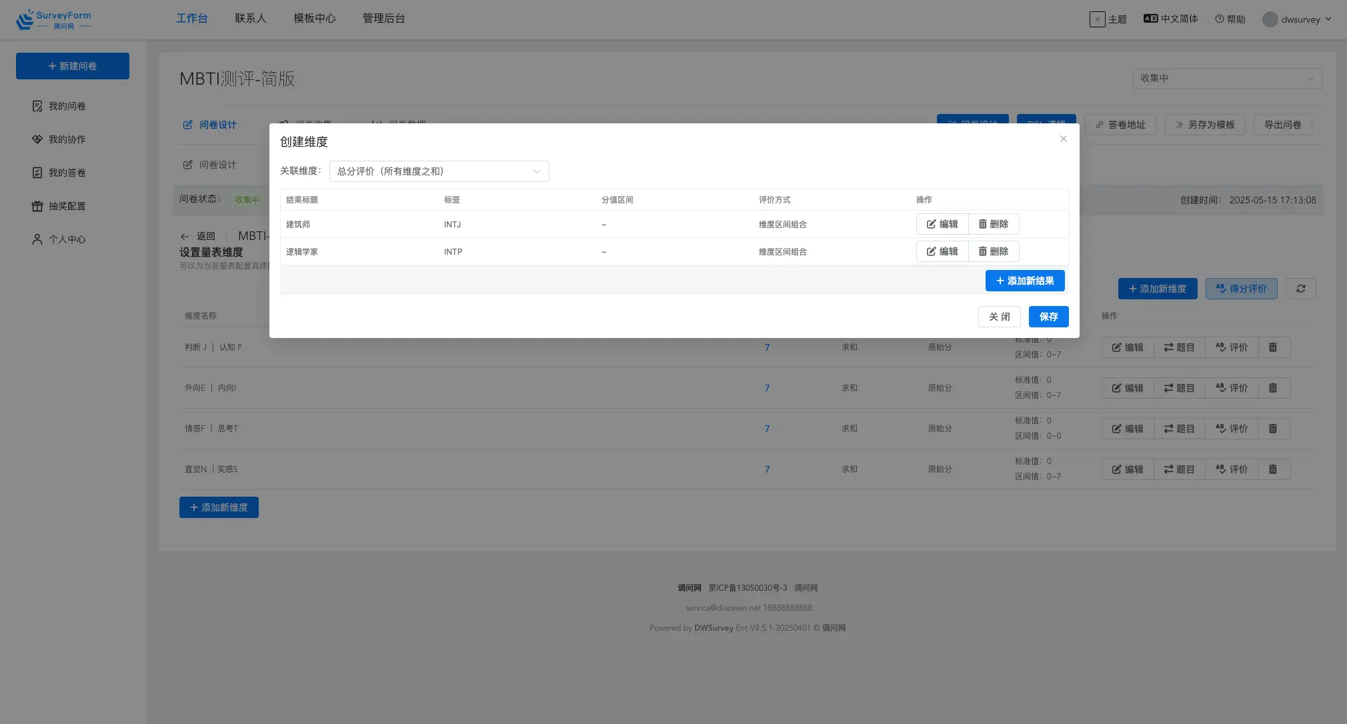The height and width of the screenshot is (724, 1347).
Task: Click the SurveyForm logo
Action: 53,19
